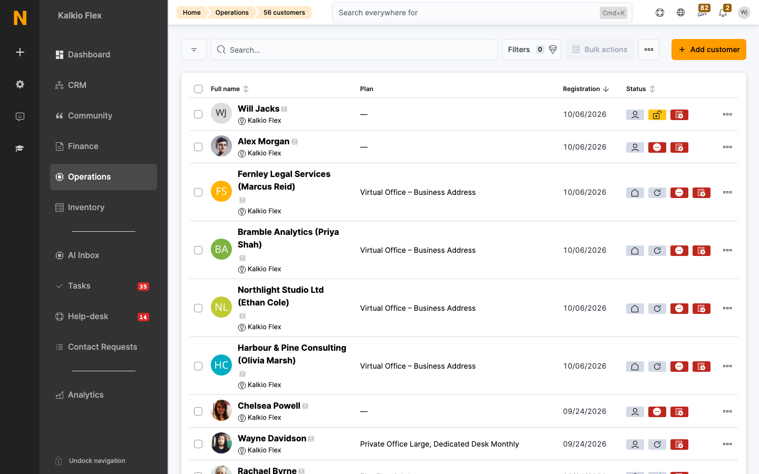The width and height of the screenshot is (759, 474).
Task: Open the notifications bell with badge 2
Action: (x=723, y=12)
